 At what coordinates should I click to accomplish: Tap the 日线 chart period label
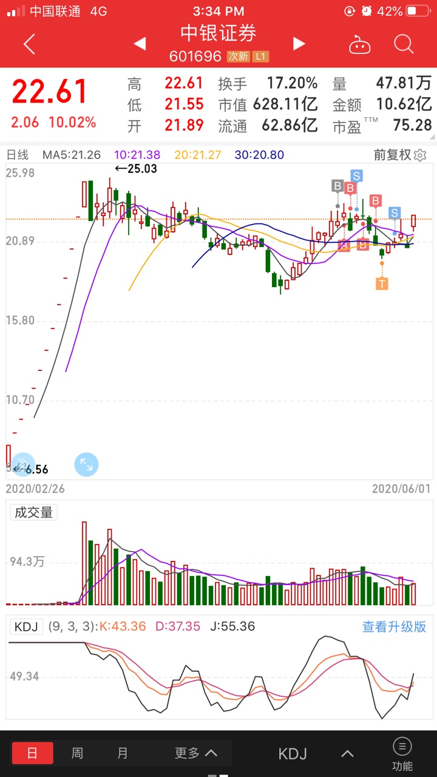click(17, 155)
